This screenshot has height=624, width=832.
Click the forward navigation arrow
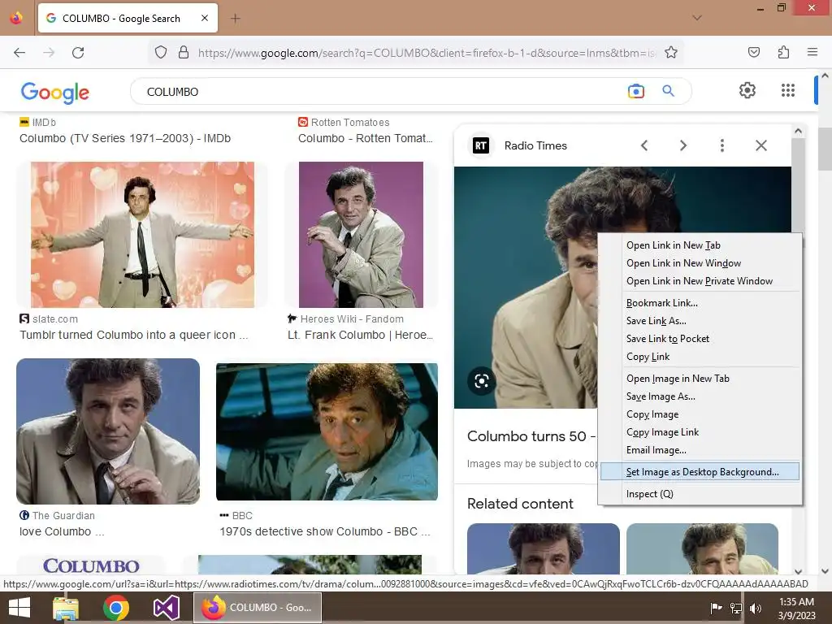click(49, 53)
